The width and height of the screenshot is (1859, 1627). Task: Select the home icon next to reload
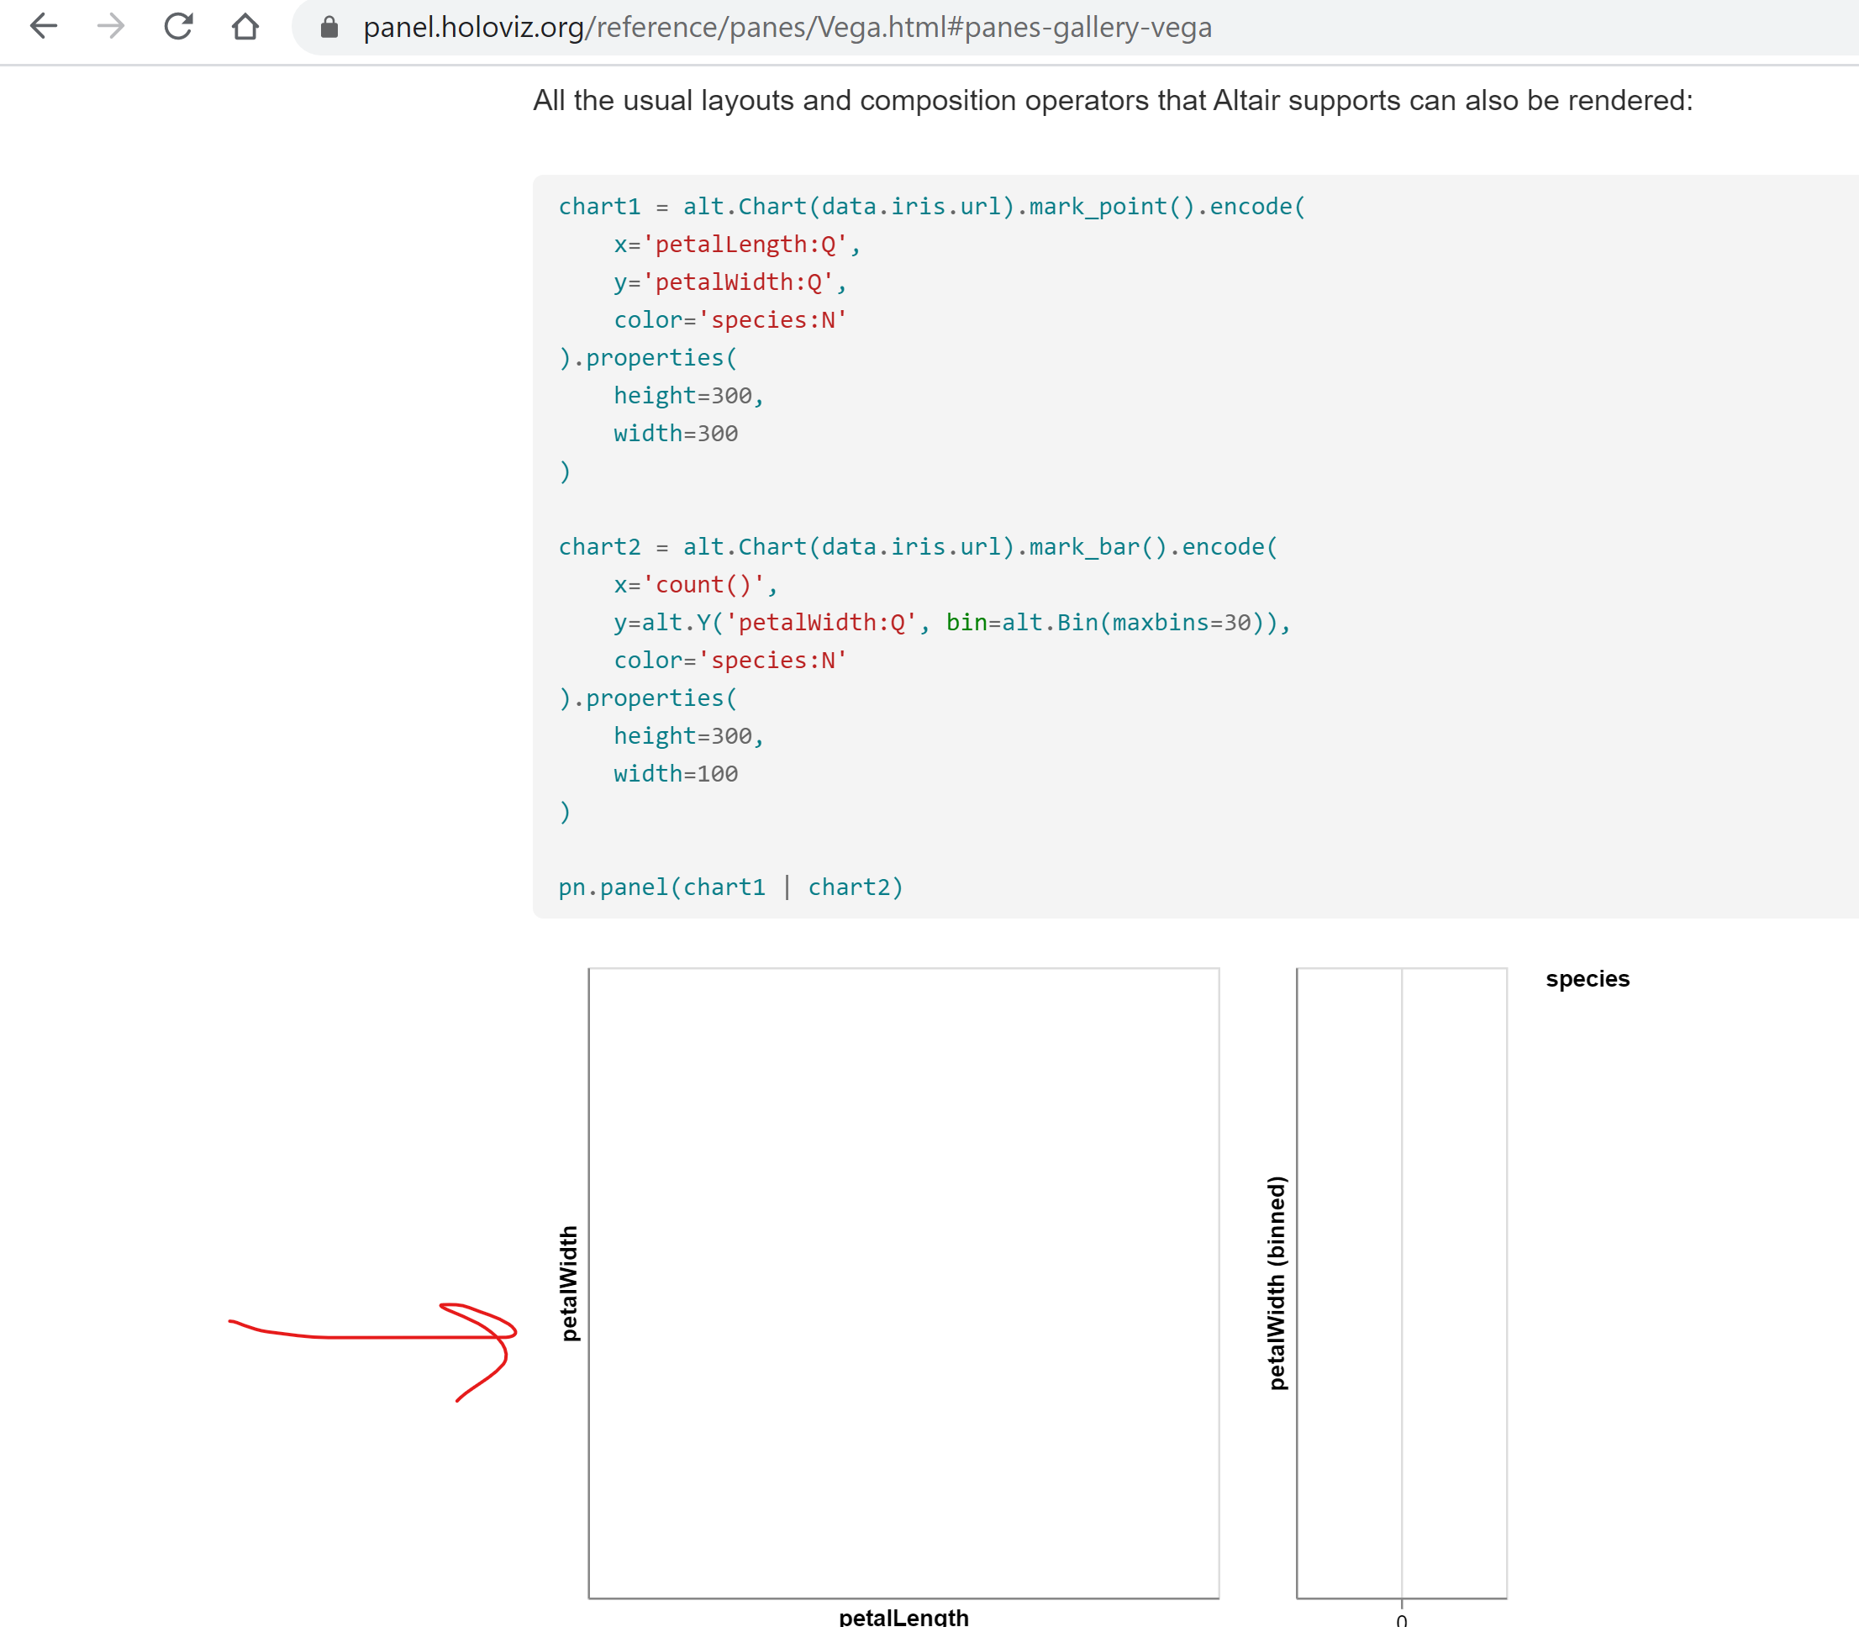[245, 27]
